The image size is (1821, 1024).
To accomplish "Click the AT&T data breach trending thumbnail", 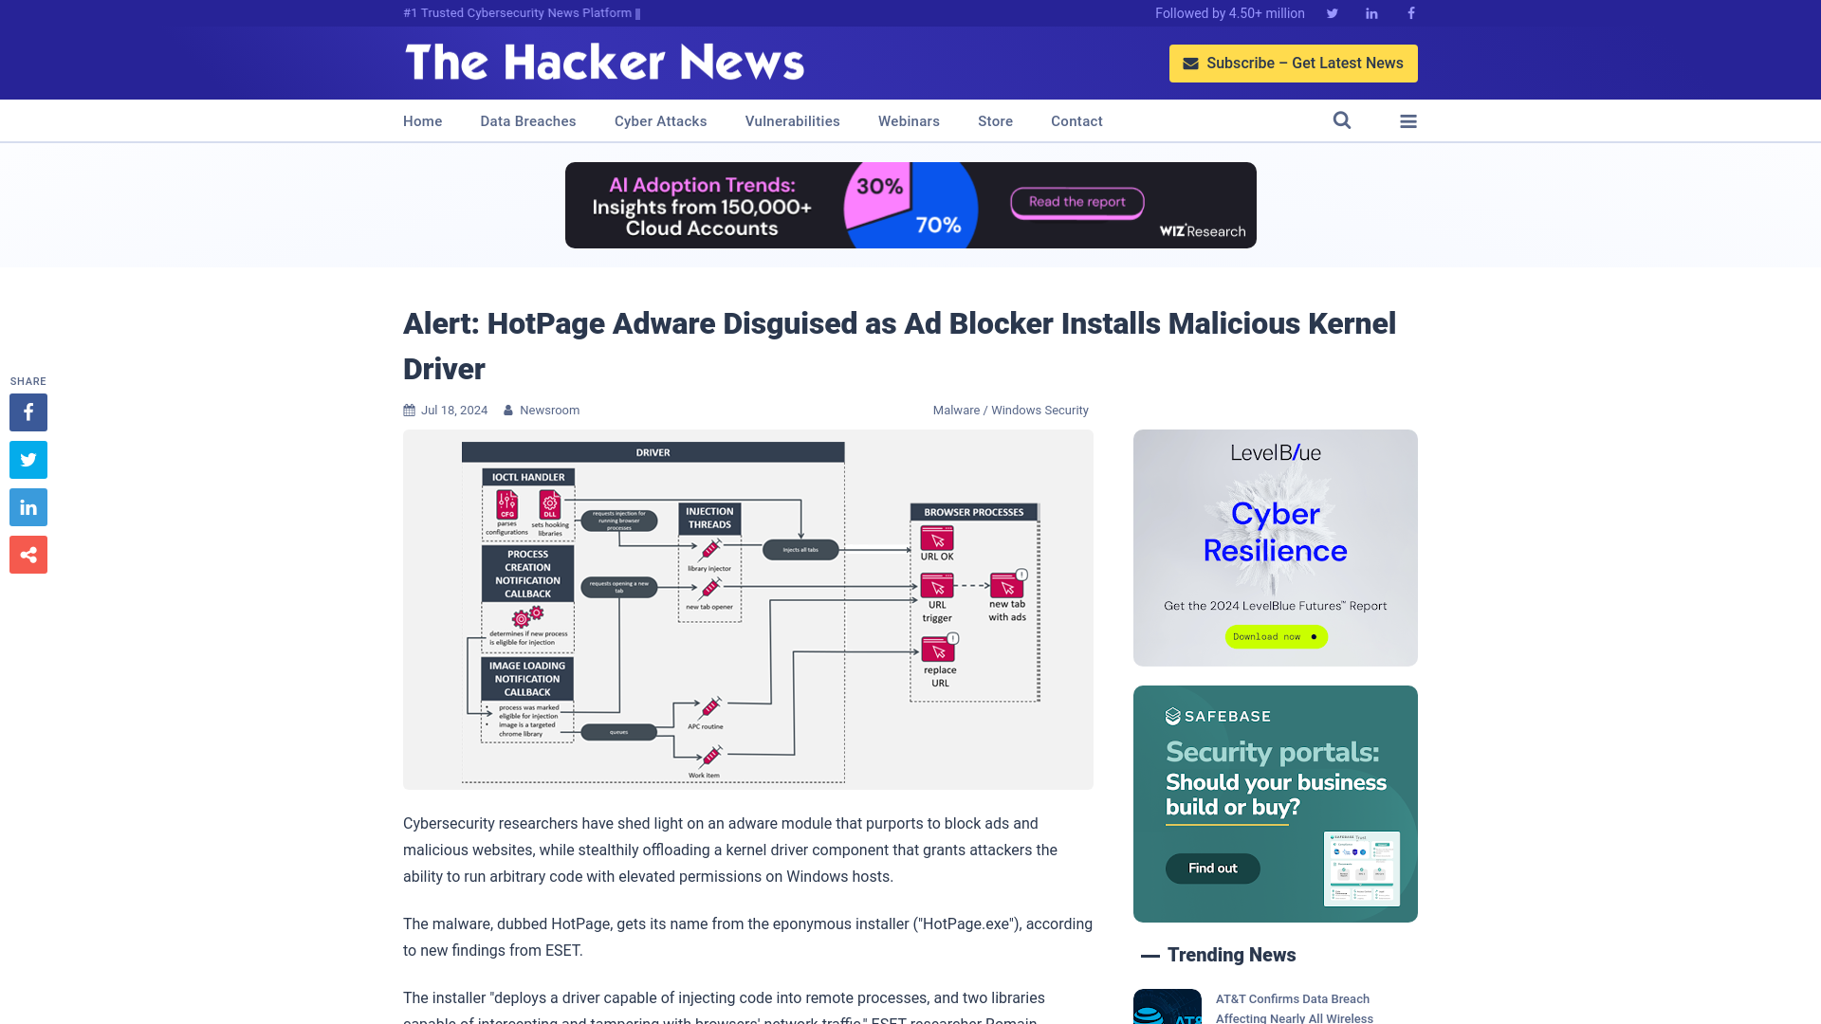I will 1167,1005.
